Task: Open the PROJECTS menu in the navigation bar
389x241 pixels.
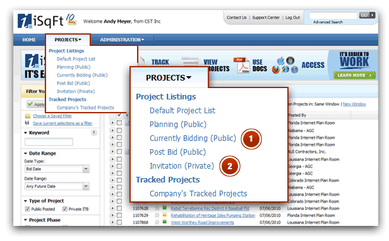Action: pyautogui.click(x=68, y=40)
